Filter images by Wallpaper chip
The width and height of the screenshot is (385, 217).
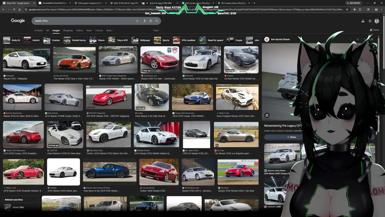click(141, 40)
